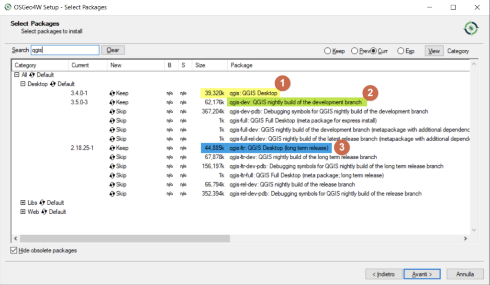Minimize the OSGeo4W Setup window
Image resolution: width=490 pixels, height=285 pixels.
(x=430, y=7)
